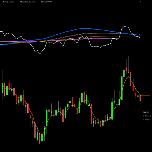Click the 'MunafaSutra.com' label
Viewport: 152px width, 152px height.
click(28, 2)
